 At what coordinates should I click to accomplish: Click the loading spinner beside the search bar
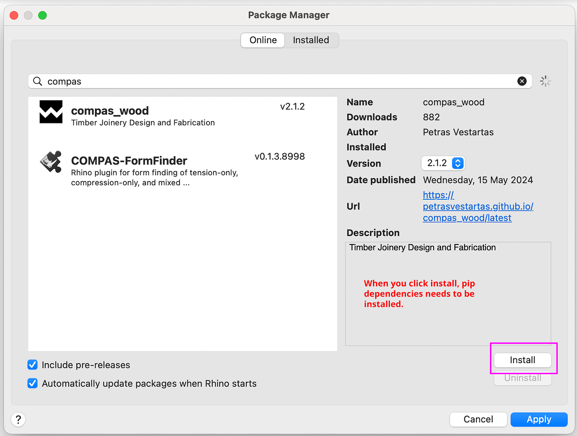545,81
